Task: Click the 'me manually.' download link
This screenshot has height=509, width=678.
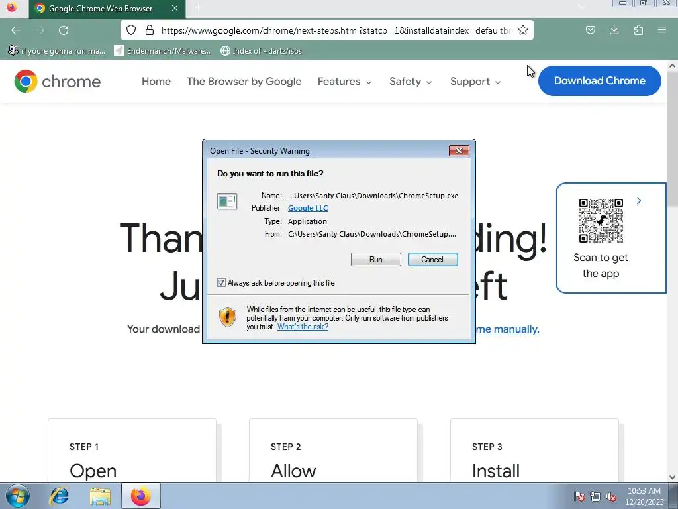Action: tap(507, 329)
